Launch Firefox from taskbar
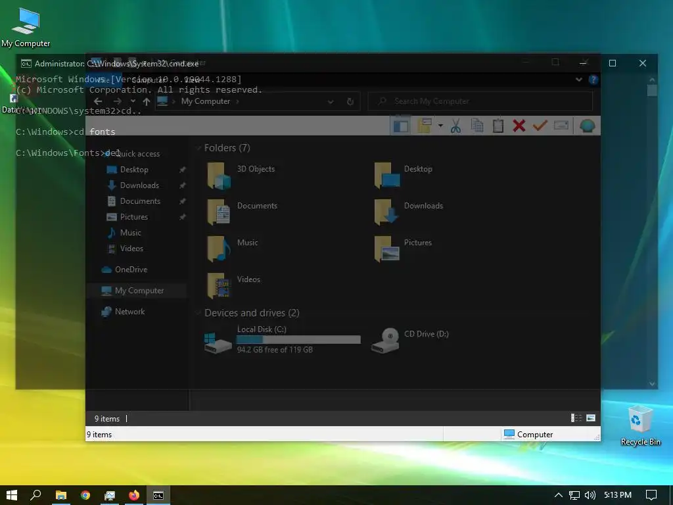Viewport: 673px width, 505px height. pyautogui.click(x=134, y=495)
